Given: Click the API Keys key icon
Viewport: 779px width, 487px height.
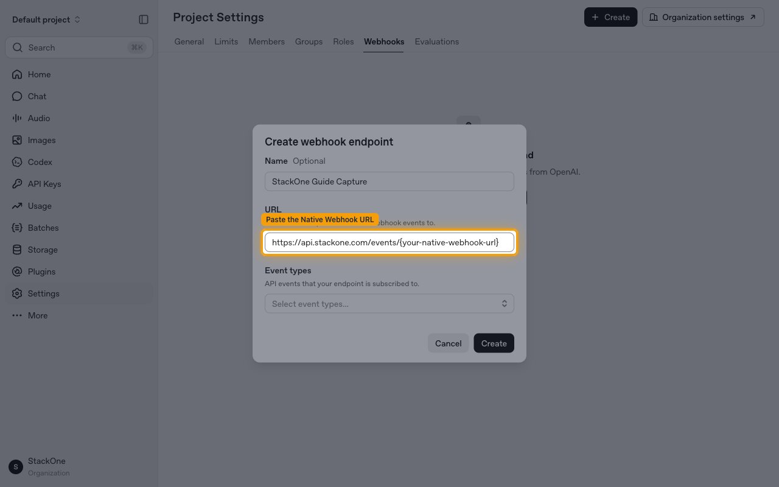Looking at the screenshot, I should click(17, 184).
